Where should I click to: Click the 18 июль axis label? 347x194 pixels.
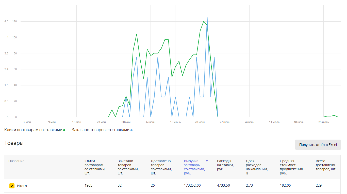tap(299, 122)
